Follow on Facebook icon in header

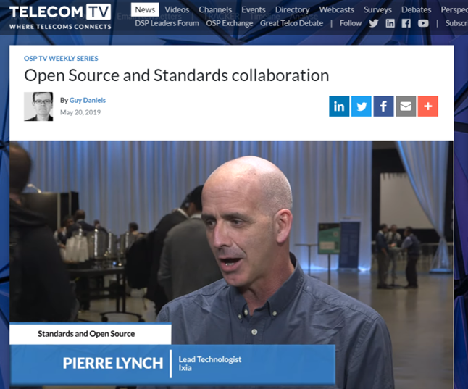tap(406, 23)
